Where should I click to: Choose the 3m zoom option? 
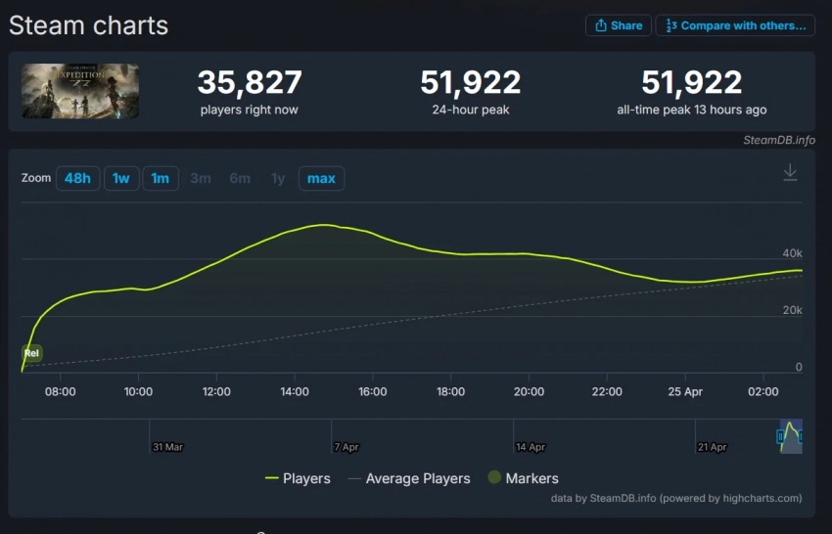pos(201,178)
